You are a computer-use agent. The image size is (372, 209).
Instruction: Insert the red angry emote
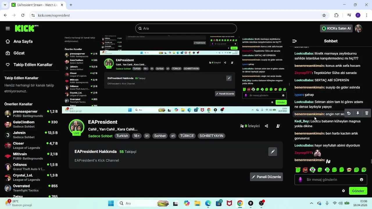click(x=305, y=170)
